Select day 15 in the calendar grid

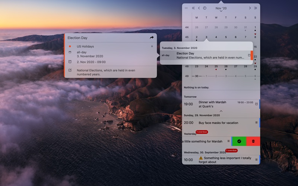(x=255, y=47)
